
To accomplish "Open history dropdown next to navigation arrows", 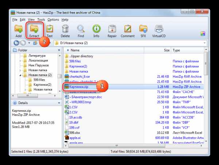I will pos(29,43).
